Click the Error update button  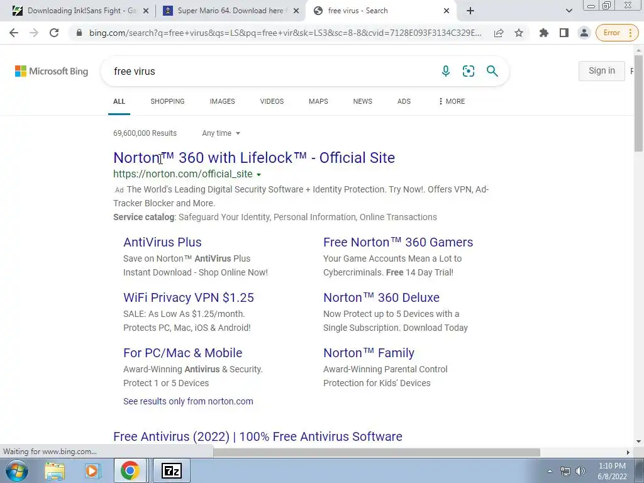coord(616,33)
